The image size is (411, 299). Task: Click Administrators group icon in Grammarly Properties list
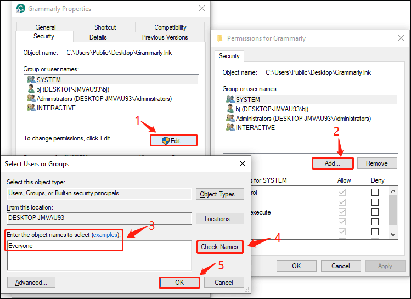[x=31, y=99]
